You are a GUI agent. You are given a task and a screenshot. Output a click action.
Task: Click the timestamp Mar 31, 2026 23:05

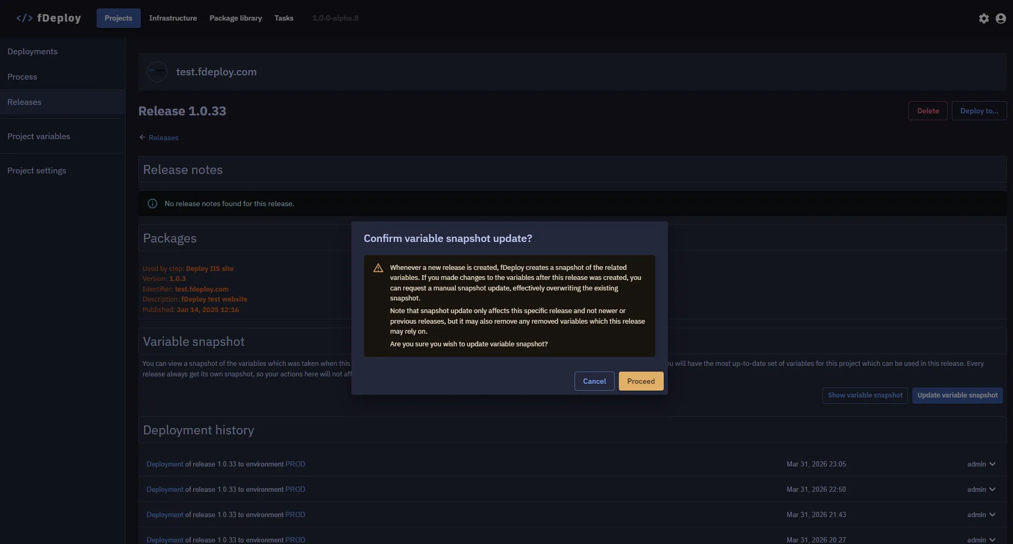pos(816,464)
